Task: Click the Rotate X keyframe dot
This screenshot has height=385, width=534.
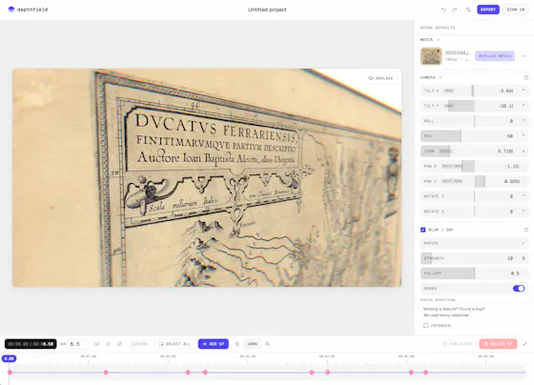Action: (x=524, y=211)
